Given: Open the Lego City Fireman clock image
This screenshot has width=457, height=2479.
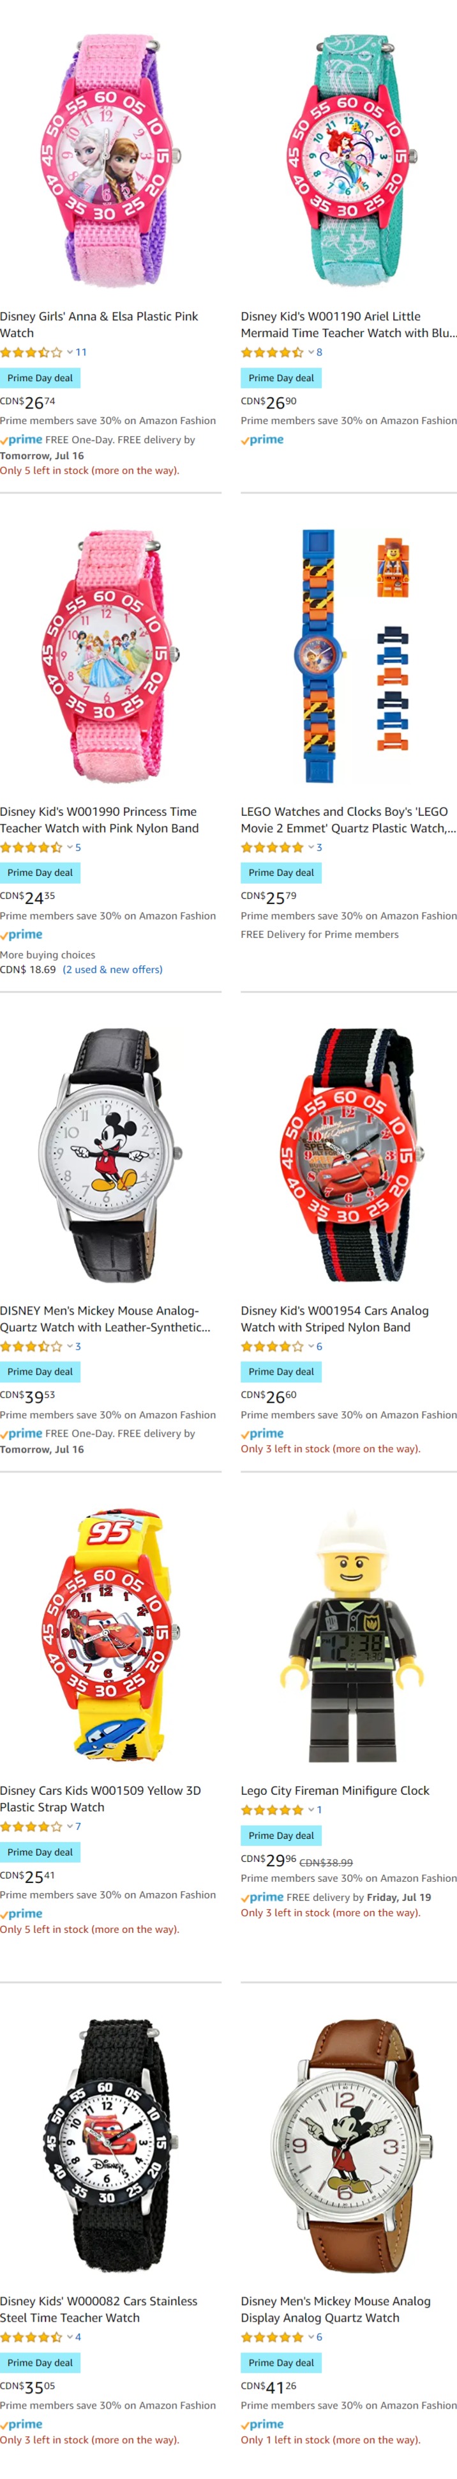Looking at the screenshot, I should (348, 1636).
